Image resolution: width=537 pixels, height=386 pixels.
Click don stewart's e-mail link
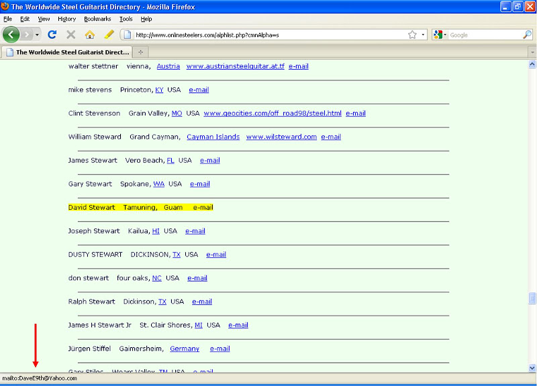click(197, 278)
